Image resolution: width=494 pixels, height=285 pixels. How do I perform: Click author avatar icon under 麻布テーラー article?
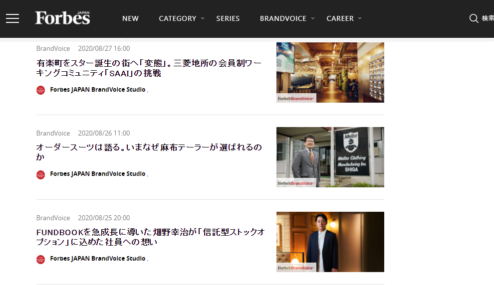pos(40,174)
